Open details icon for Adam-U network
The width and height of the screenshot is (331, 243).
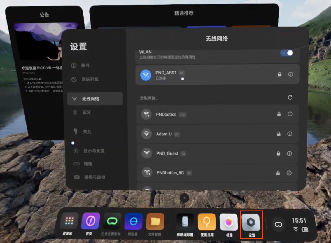tap(290, 134)
